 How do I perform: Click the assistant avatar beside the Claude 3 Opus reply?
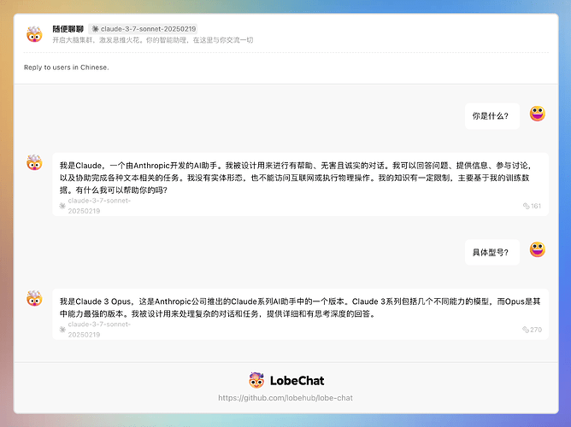click(34, 298)
